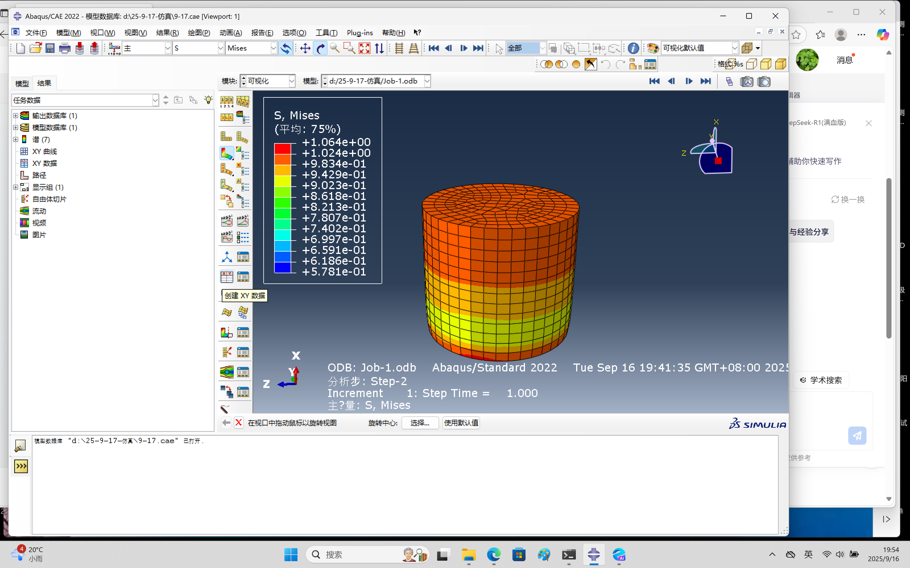Click 换一换 in browser side panel
The height and width of the screenshot is (568, 910).
point(847,199)
